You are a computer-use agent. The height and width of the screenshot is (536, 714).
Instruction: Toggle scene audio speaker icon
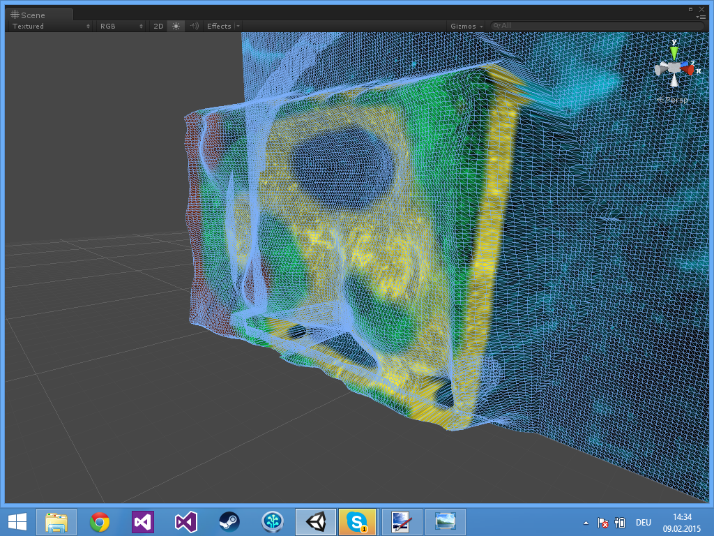[194, 26]
